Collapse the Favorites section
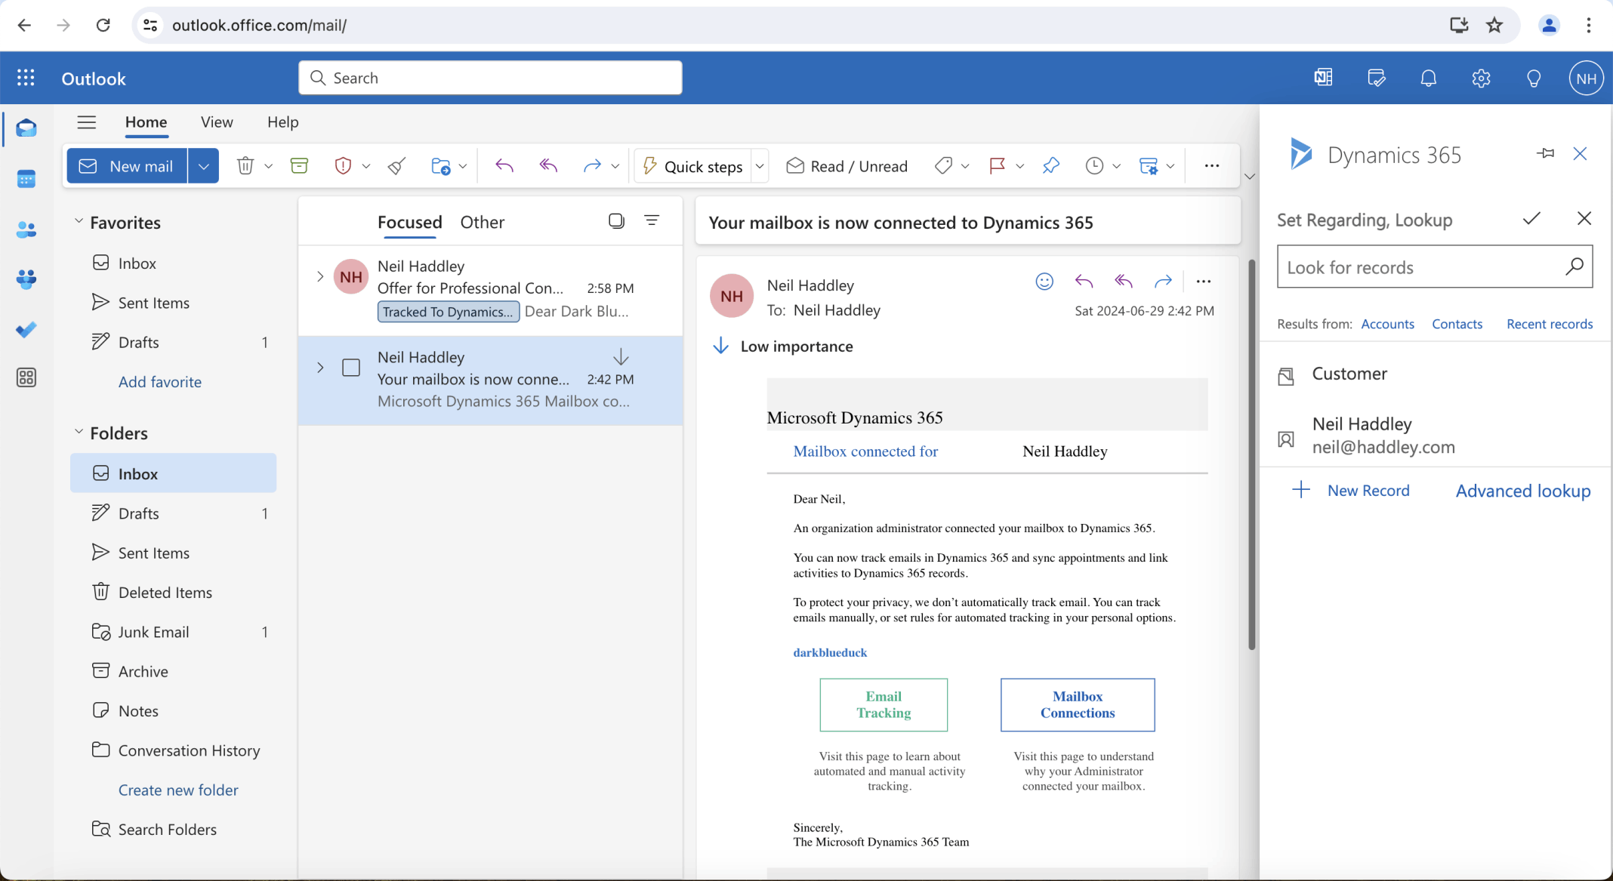 click(79, 220)
